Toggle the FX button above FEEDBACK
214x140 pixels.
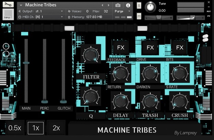pos(121,47)
